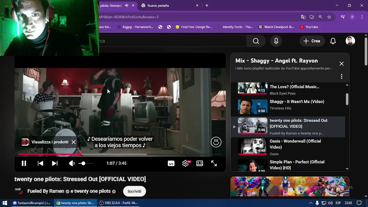Open the Windows Start menu
This screenshot has width=368, height=207.
pos(5,203)
